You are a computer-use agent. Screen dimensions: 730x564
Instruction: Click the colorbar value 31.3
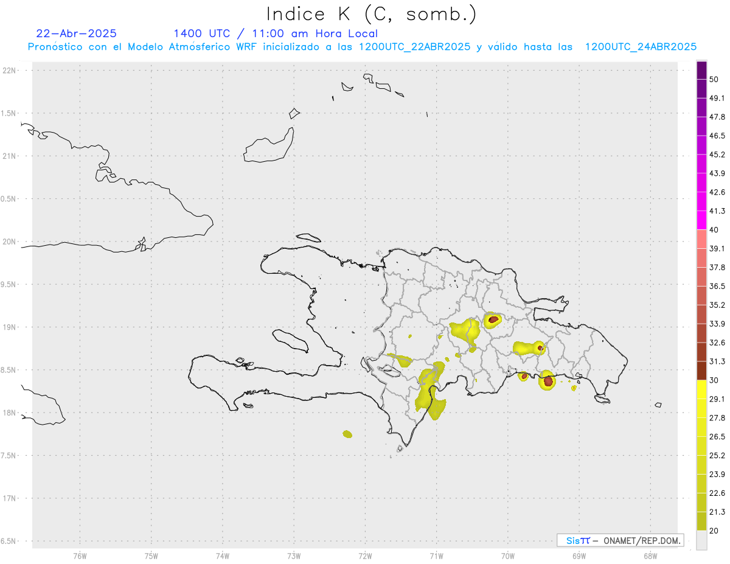[x=717, y=361]
